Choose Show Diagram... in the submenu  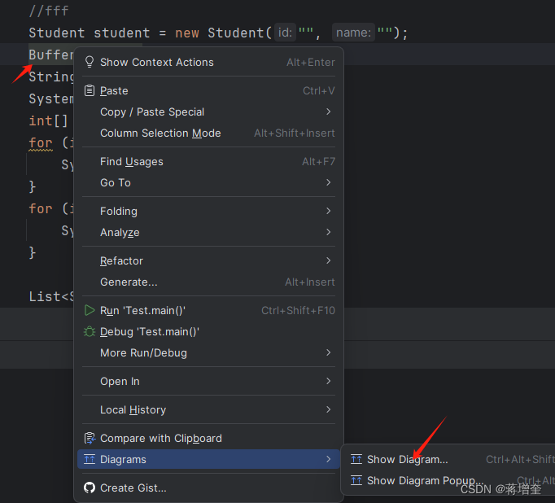449,460
